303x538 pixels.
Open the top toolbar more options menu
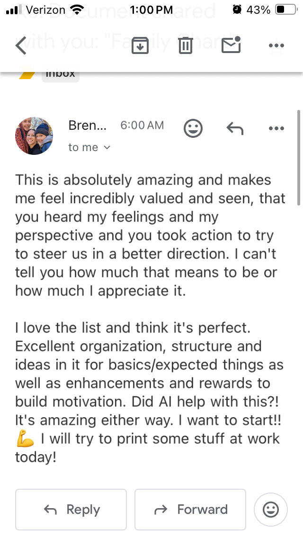[276, 45]
